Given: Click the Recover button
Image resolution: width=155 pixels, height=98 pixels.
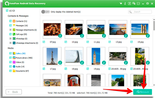Looking at the screenshot, I should [143, 92].
